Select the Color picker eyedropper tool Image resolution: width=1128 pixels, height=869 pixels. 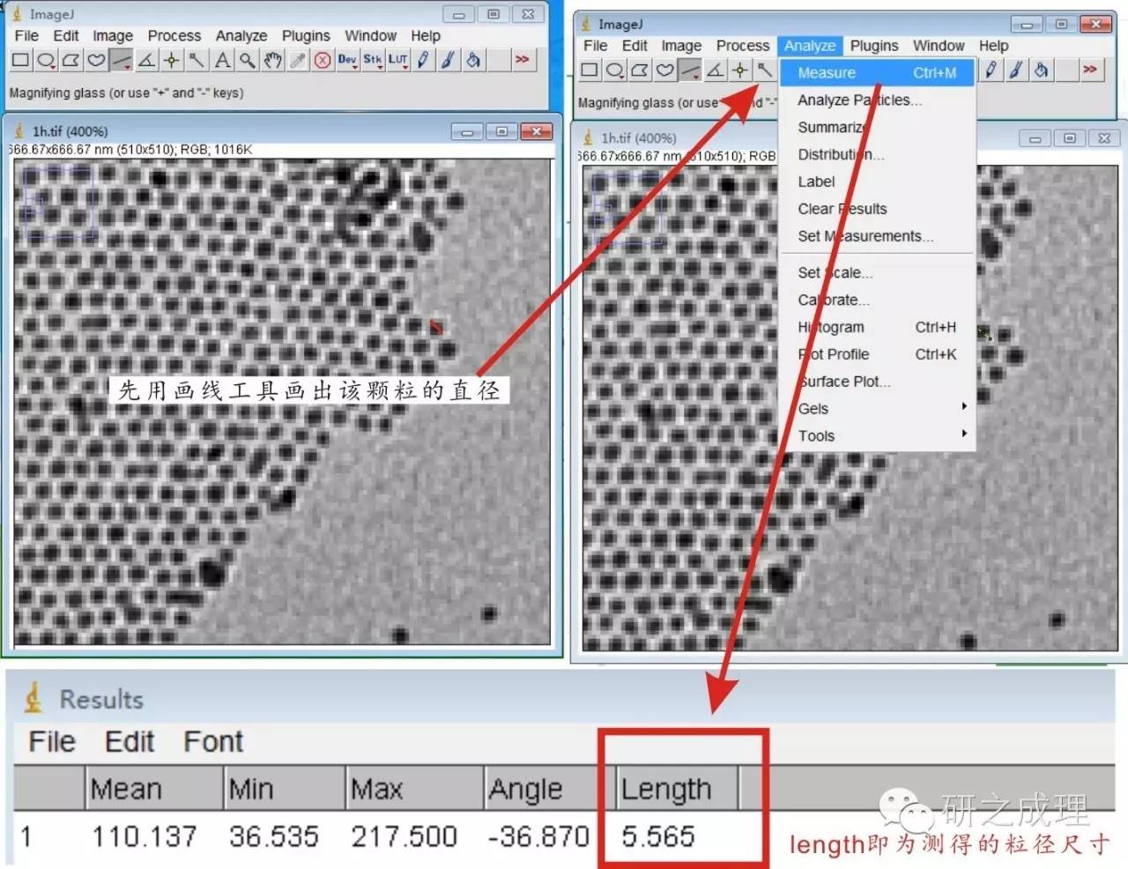298,60
